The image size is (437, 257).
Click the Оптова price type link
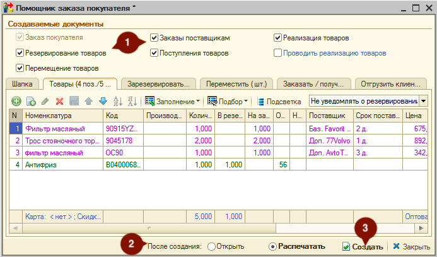416,217
